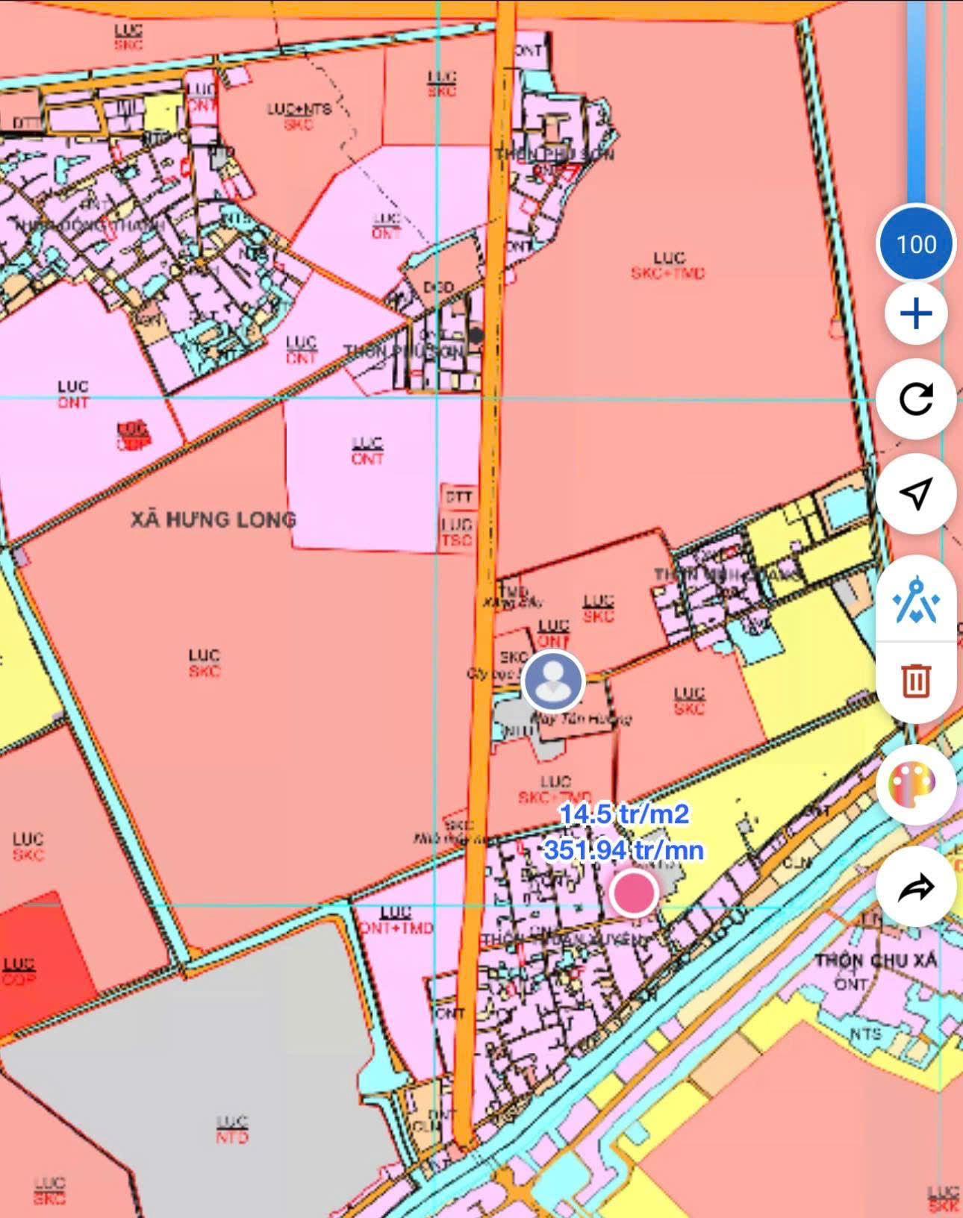Screen dimensions: 963x1218
Task: Tap the NTS label below Thôn Chu Xá
Action: click(865, 1034)
